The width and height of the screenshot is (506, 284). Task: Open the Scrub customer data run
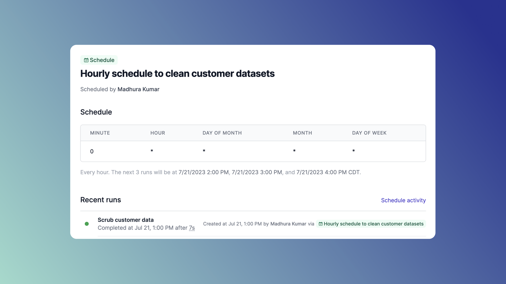pyautogui.click(x=126, y=220)
